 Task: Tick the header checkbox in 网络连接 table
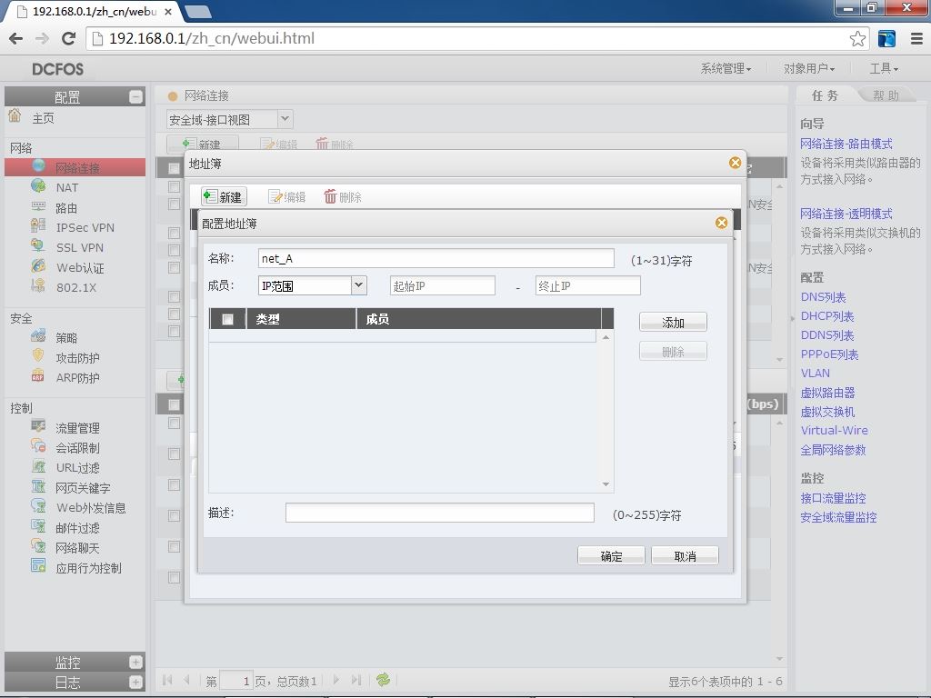click(x=174, y=168)
